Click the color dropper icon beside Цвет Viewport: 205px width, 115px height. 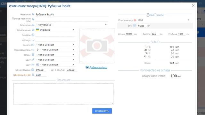tap(33, 60)
